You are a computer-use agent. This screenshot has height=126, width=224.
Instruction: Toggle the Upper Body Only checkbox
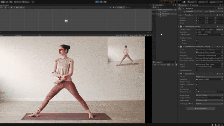(x=197, y=70)
